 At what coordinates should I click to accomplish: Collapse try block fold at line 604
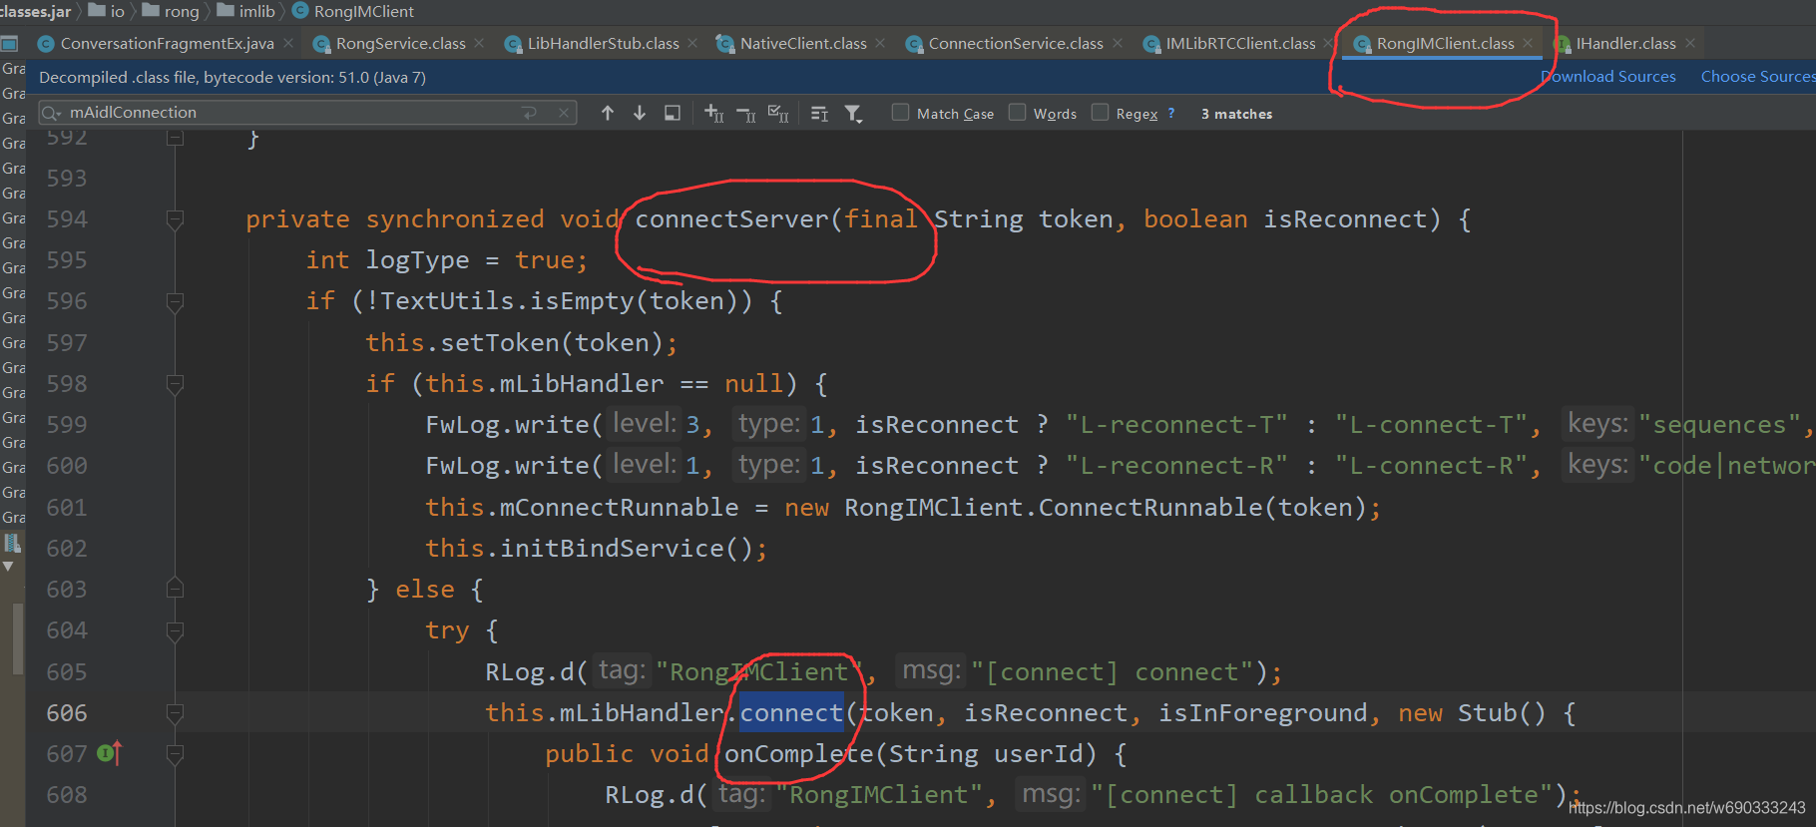point(175,630)
